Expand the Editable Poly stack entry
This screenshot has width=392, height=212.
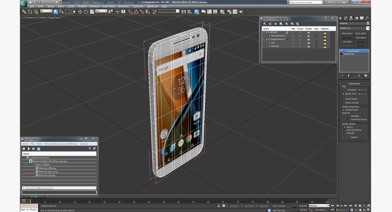pyautogui.click(x=341, y=54)
